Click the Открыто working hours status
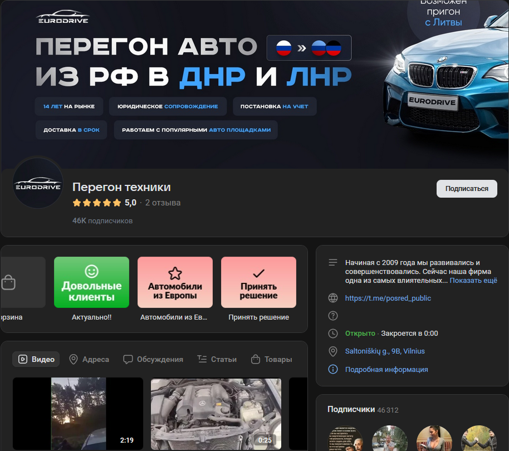Image resolution: width=509 pixels, height=451 pixels. [x=360, y=333]
